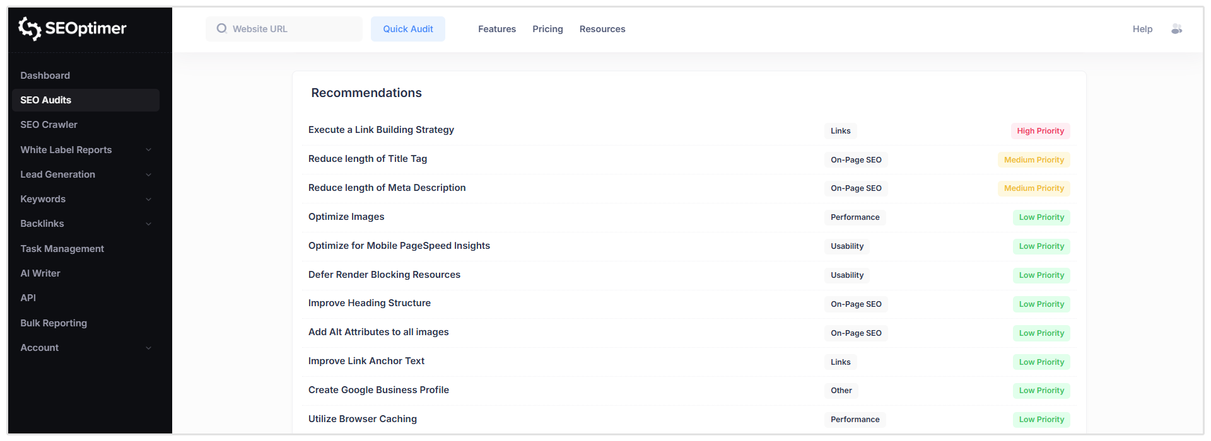Go to Dashboard in sidebar

click(x=45, y=76)
